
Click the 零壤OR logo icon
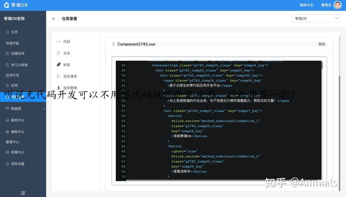point(6,5)
